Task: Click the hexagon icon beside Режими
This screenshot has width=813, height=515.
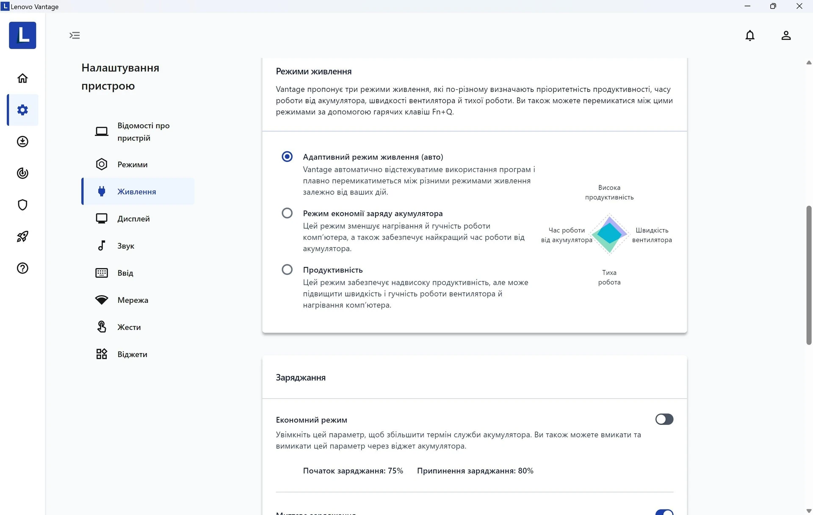Action: [x=102, y=164]
